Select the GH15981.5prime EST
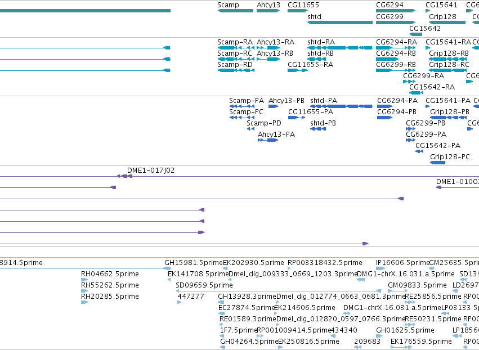The height and width of the screenshot is (350, 479). (167, 268)
